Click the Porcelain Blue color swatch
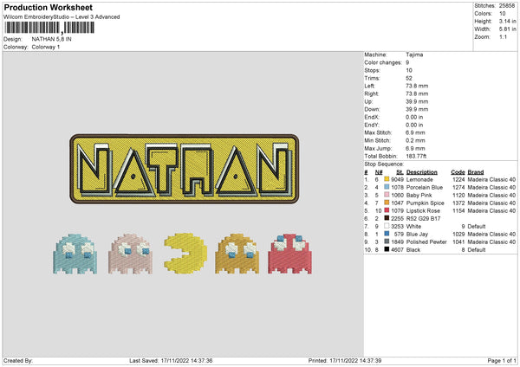Screen dimensions: 520x367 coord(387,187)
